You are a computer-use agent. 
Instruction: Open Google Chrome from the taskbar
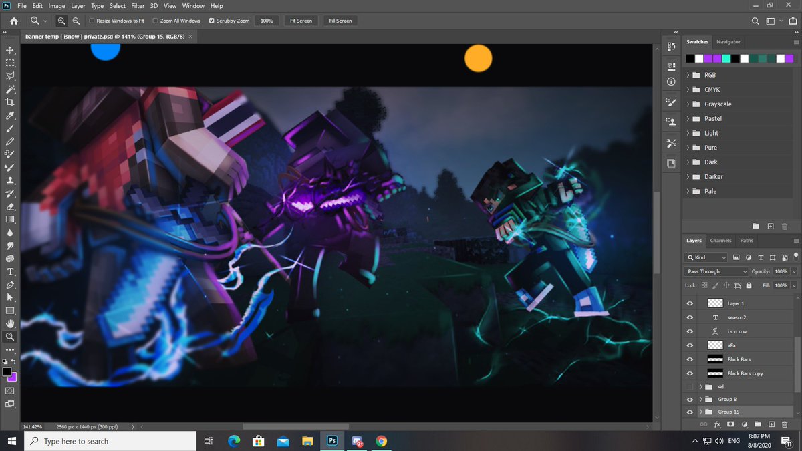tap(381, 441)
